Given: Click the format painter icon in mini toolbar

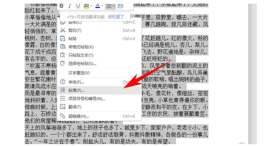Looking at the screenshot, I should (x=120, y=6).
